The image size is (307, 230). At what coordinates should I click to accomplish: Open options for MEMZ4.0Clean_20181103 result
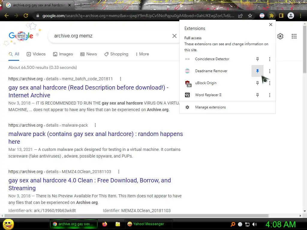coord(118,172)
